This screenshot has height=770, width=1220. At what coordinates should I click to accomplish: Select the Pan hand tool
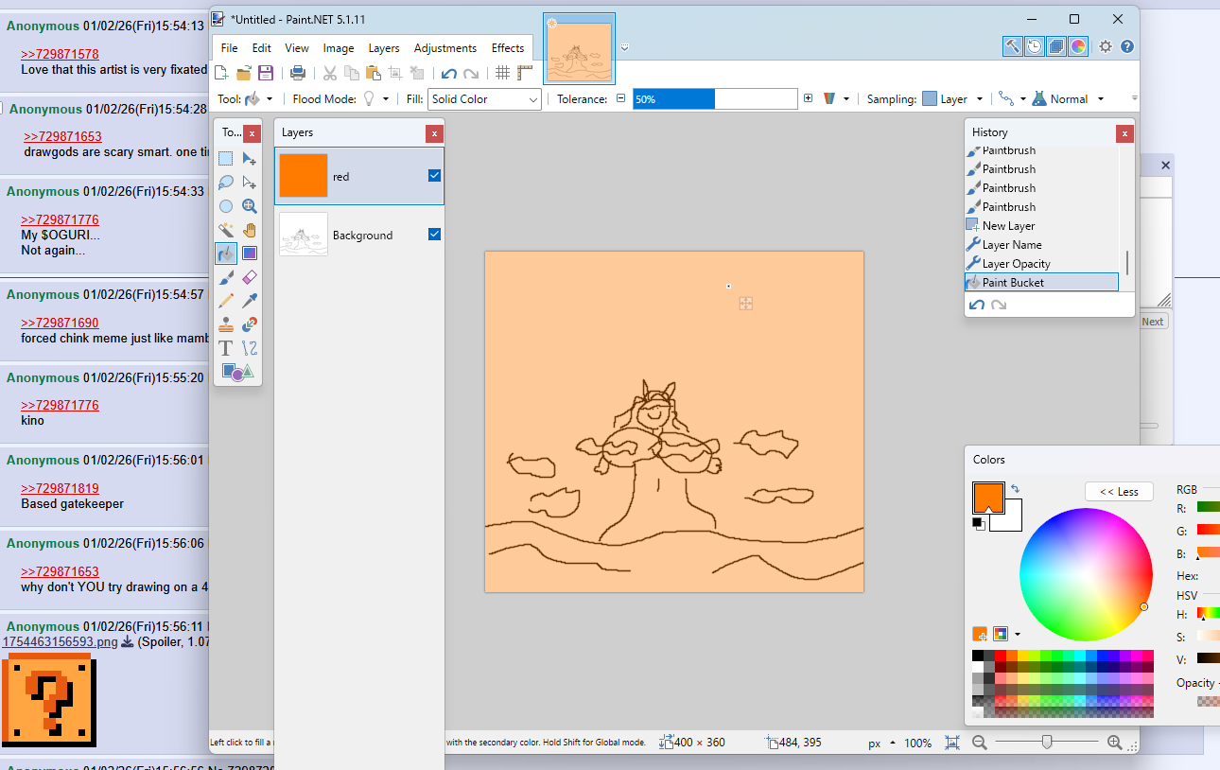[250, 230]
